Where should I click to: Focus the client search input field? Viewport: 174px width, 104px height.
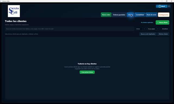coord(70,29)
